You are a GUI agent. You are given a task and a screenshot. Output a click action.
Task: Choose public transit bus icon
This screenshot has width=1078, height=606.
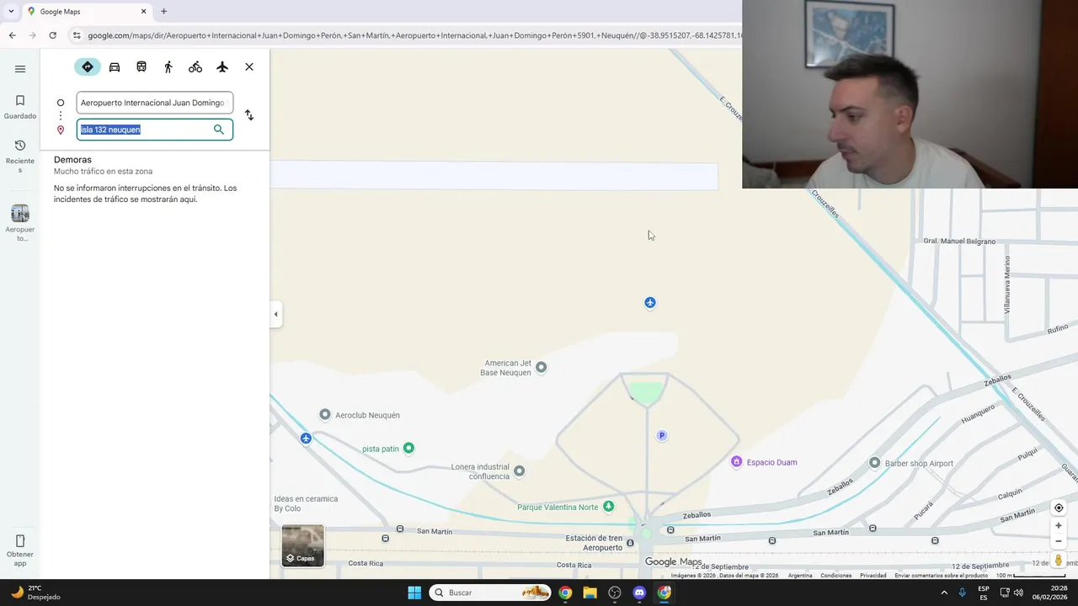coord(141,66)
